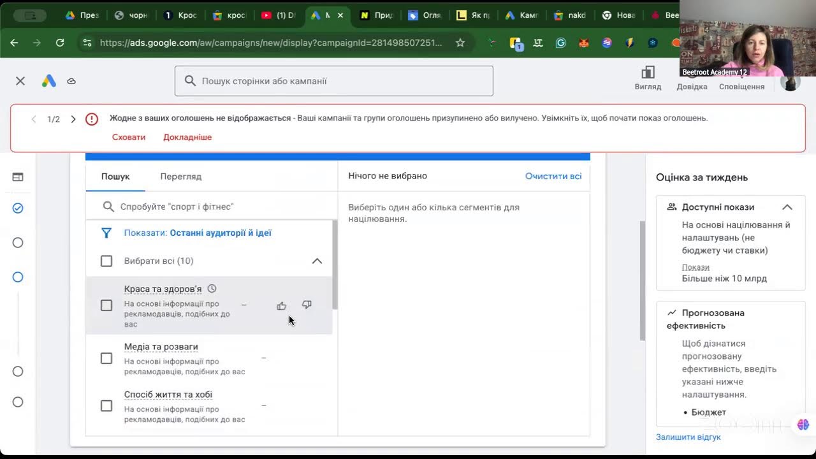Click the Докладніше link
The image size is (816, 459).
pos(187,137)
